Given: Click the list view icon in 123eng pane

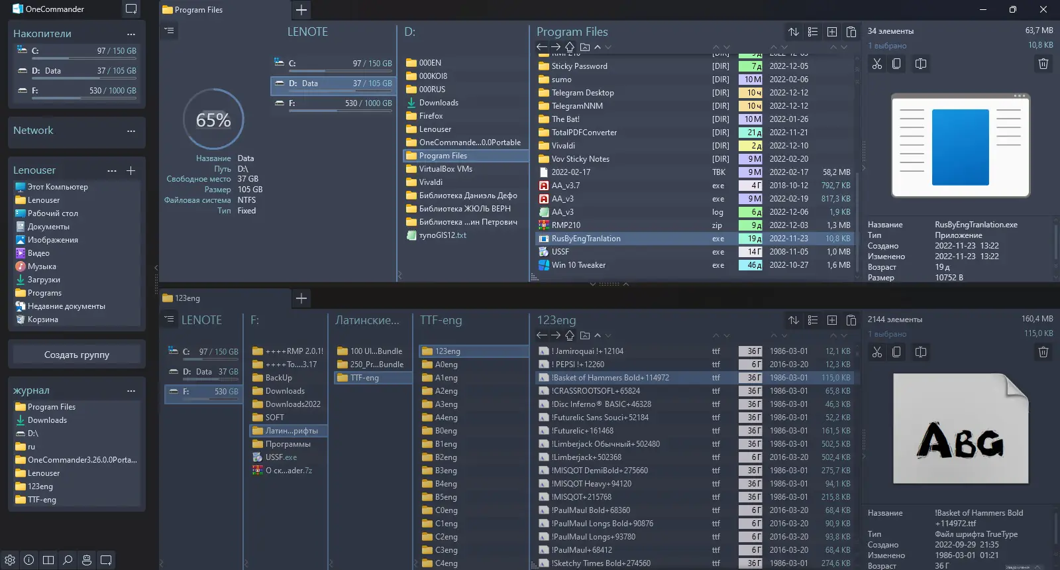Looking at the screenshot, I should point(813,320).
